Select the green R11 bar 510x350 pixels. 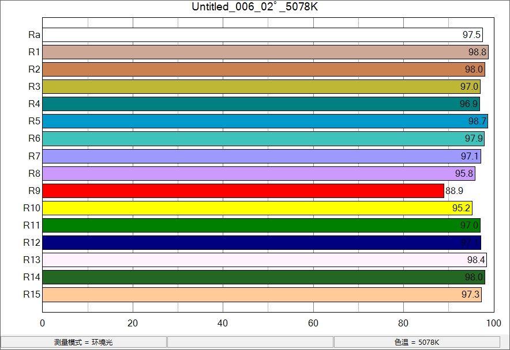[261, 225]
